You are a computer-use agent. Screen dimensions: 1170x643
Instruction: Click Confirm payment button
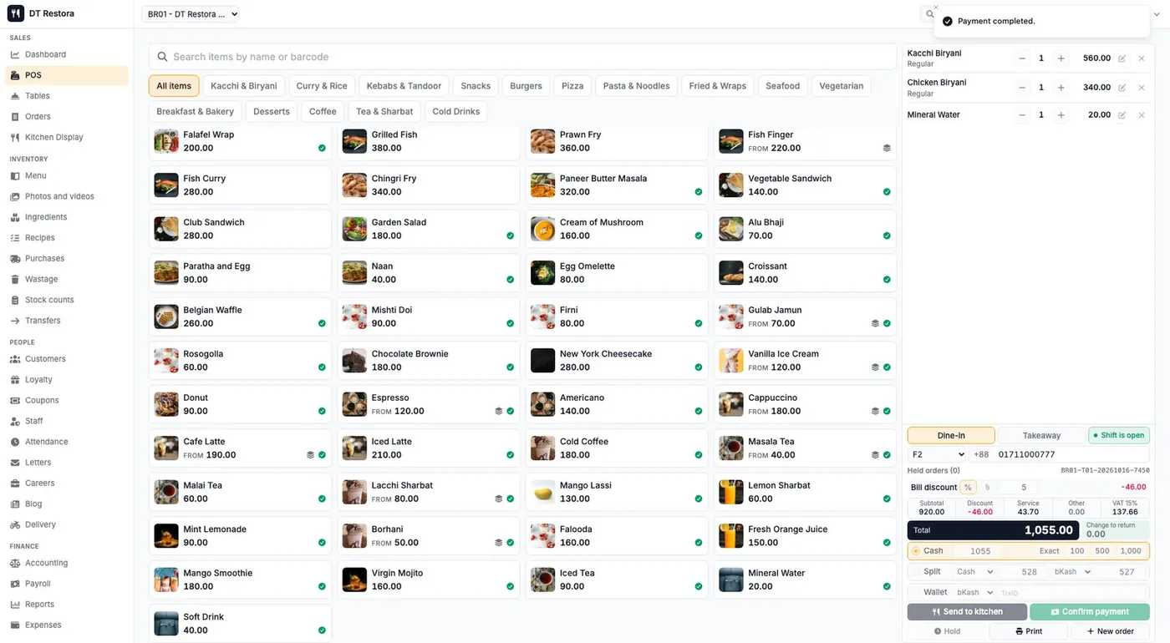tap(1090, 612)
